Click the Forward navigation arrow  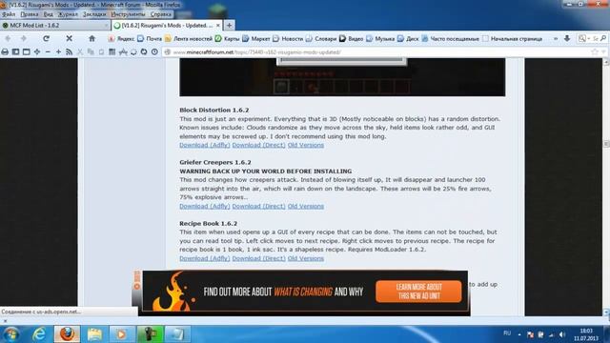click(x=23, y=38)
